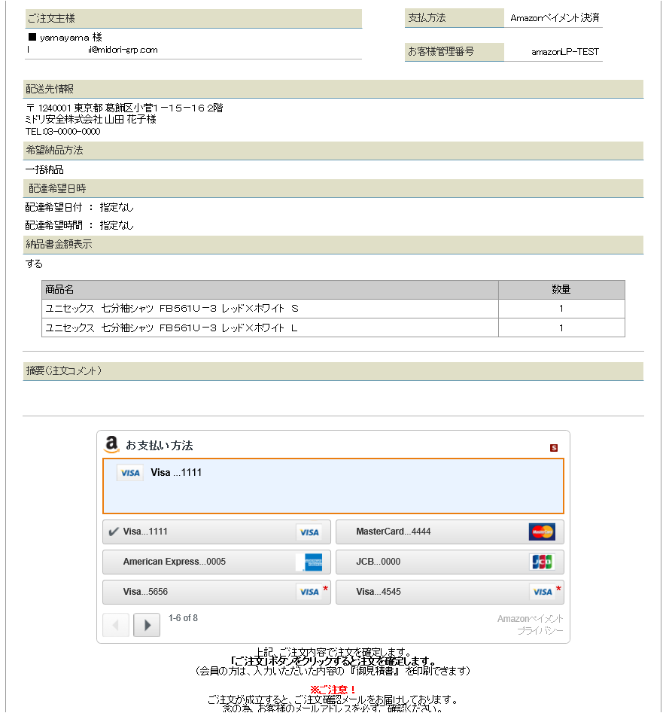This screenshot has width=669, height=713.
Task: Choose MasterCard...4444 as payment method
Action: 449,532
